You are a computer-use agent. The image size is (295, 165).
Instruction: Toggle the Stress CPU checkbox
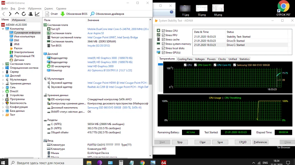(163, 31)
